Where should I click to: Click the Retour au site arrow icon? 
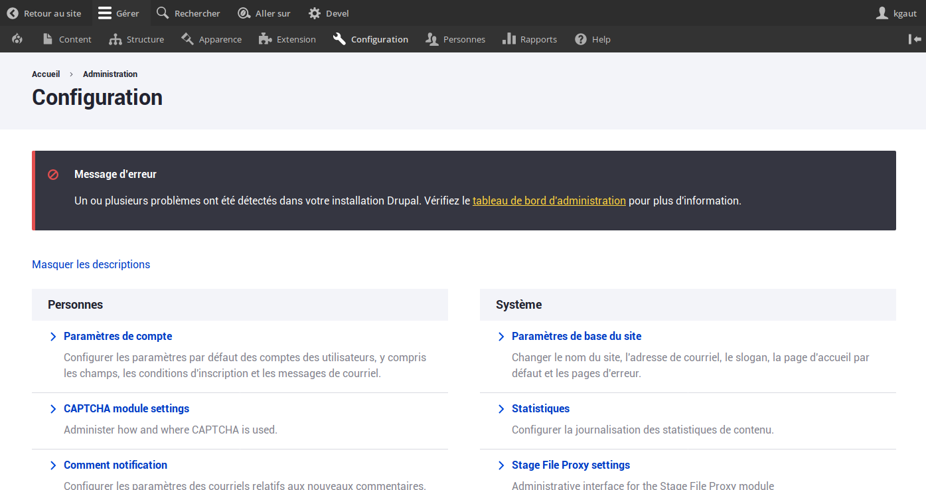point(13,13)
